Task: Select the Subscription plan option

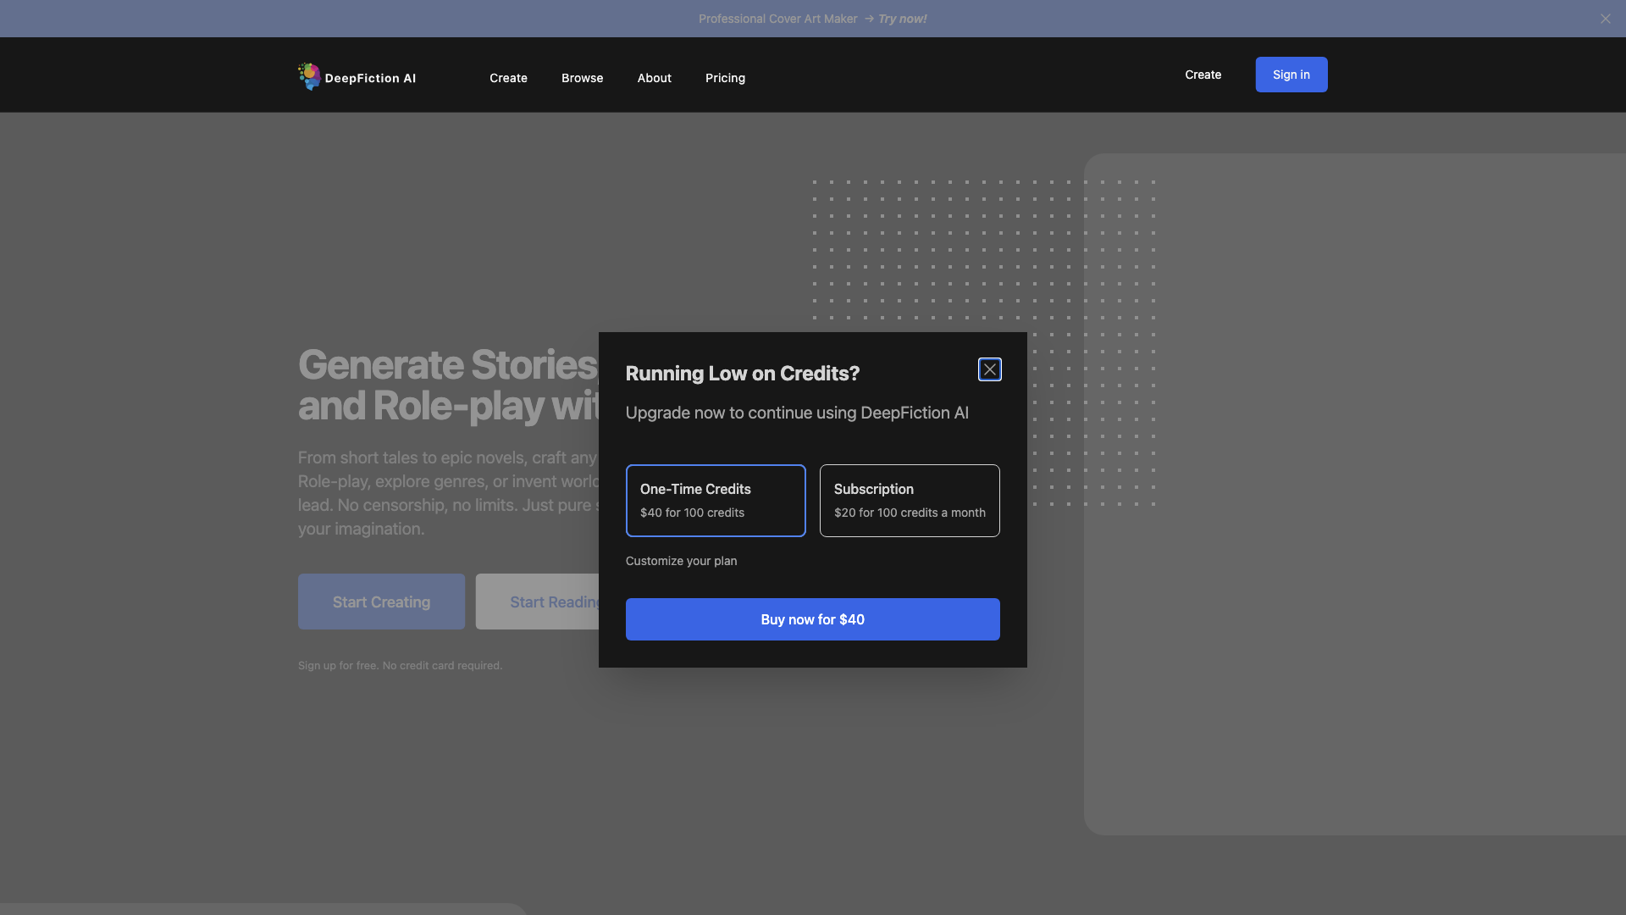Action: [910, 500]
